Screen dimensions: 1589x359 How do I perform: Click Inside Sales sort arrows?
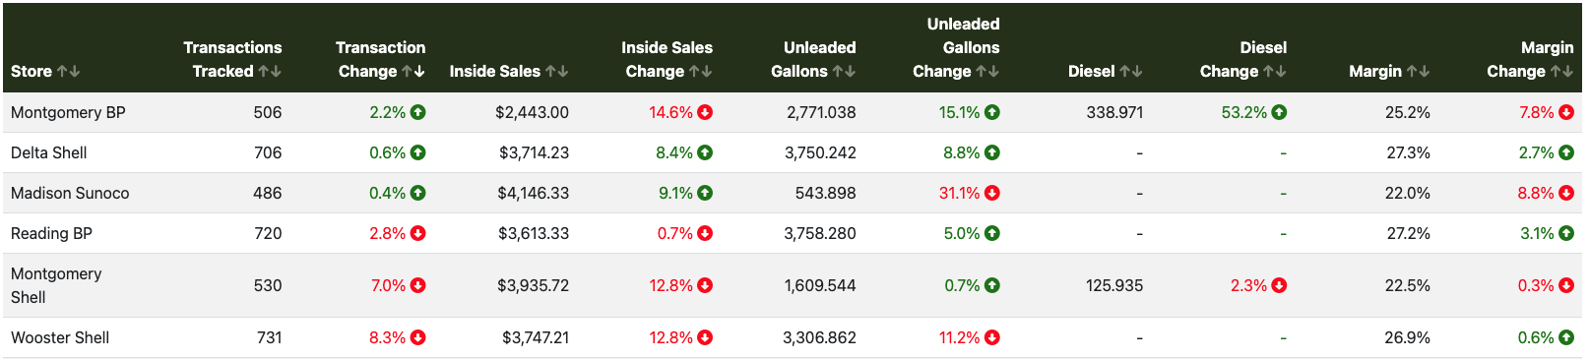coord(556,72)
